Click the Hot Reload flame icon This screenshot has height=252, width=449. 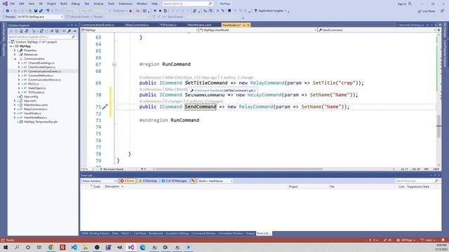(130, 11)
